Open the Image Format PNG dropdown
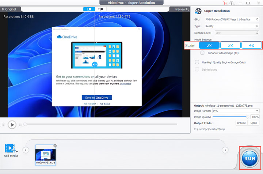 (x=236, y=111)
